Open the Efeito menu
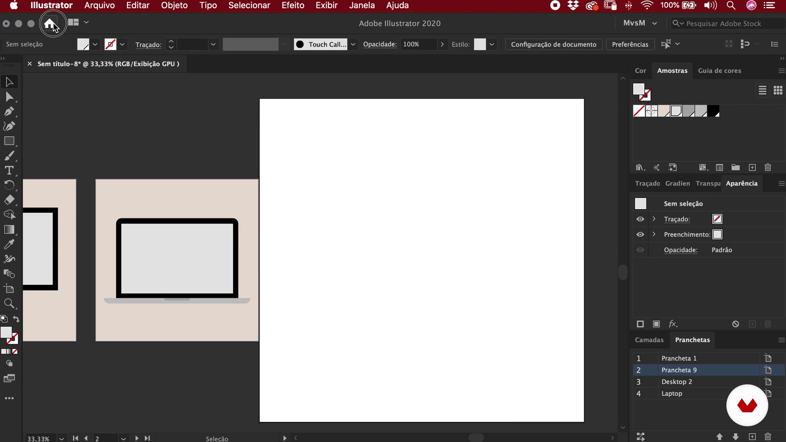 [293, 5]
